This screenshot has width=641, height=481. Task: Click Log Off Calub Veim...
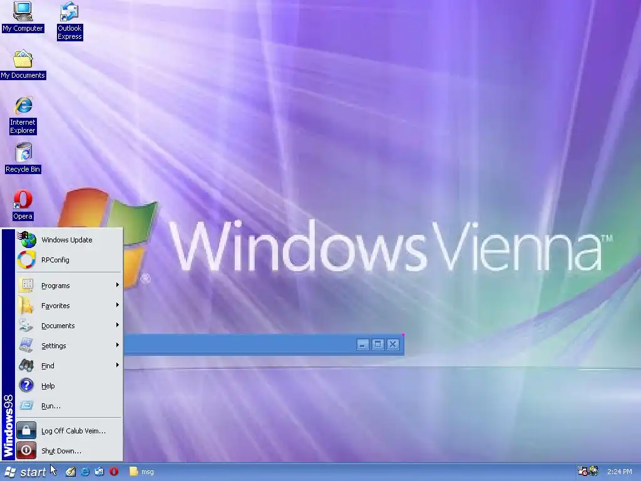tap(69, 431)
